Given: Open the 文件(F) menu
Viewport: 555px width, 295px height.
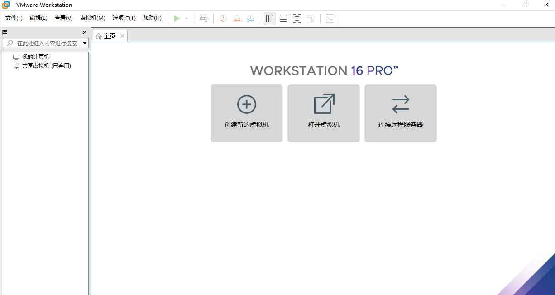Looking at the screenshot, I should pos(14,18).
